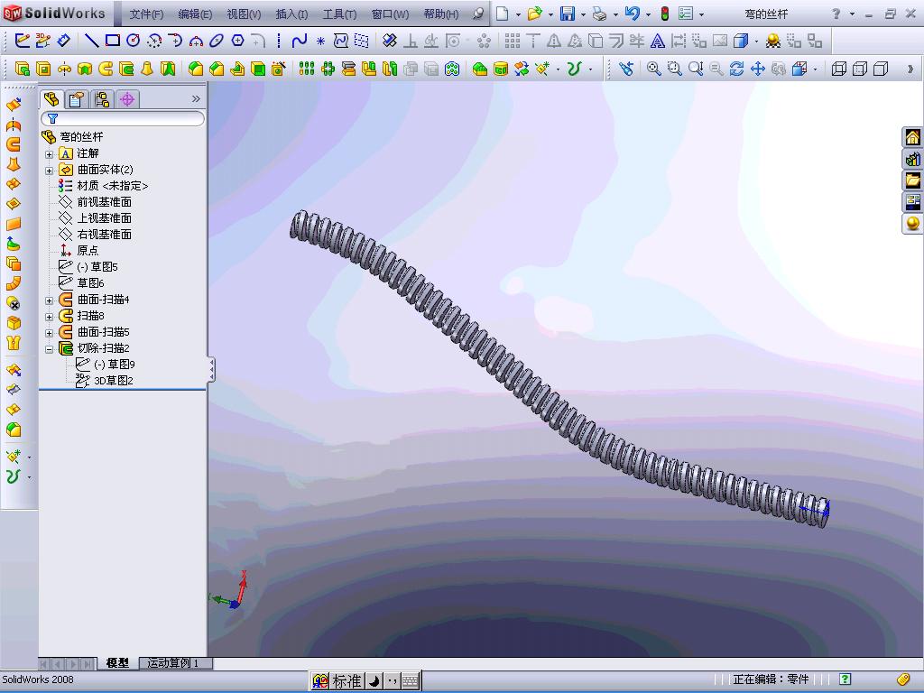Select the Point sketch tool
Image resolution: width=924 pixels, height=693 pixels.
[320, 41]
